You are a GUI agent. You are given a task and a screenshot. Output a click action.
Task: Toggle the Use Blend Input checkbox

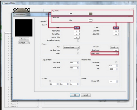tap(78, 50)
